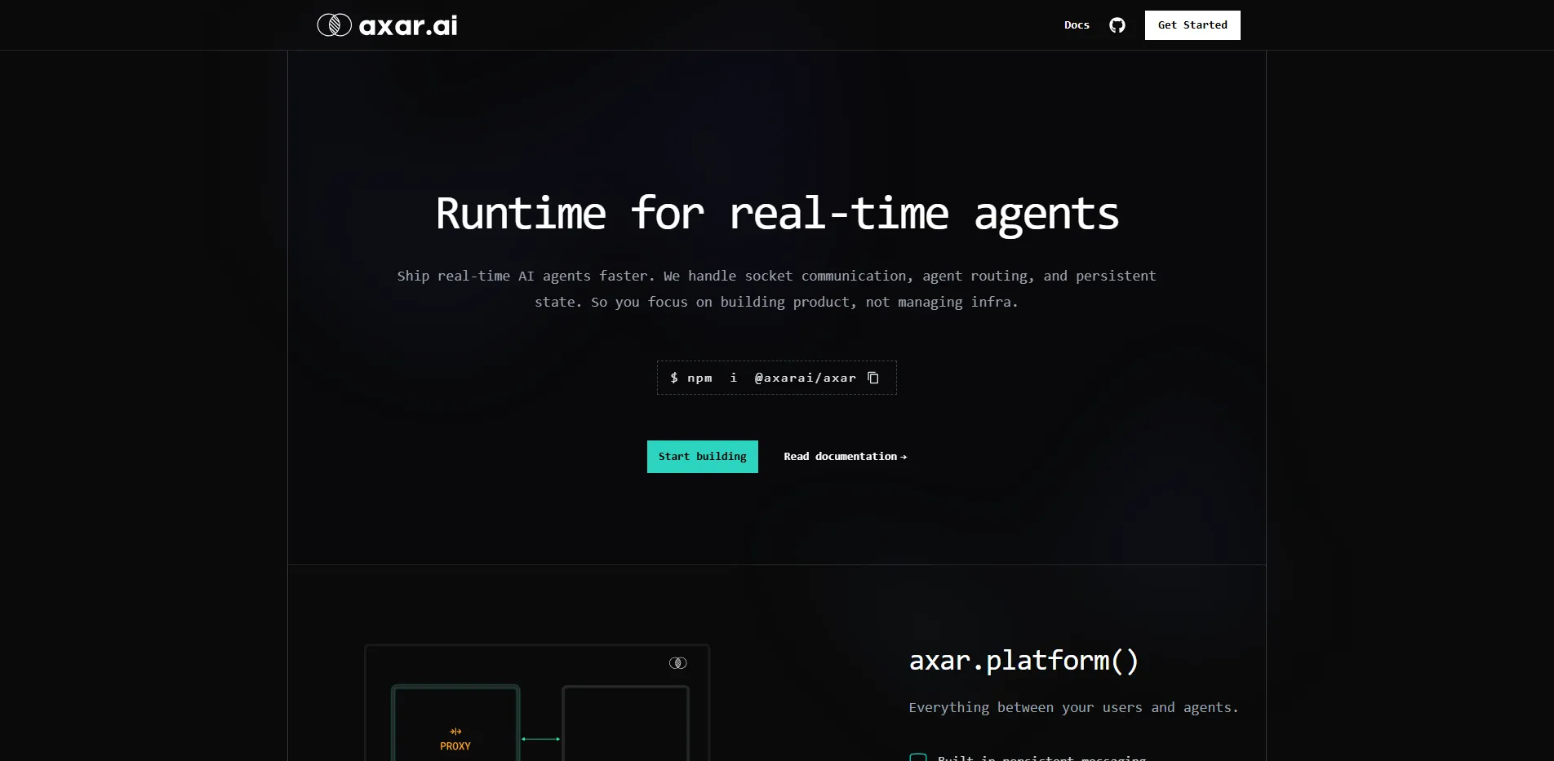Click the arrow pointing from Read documentation
This screenshot has width=1554, height=761.
point(903,457)
